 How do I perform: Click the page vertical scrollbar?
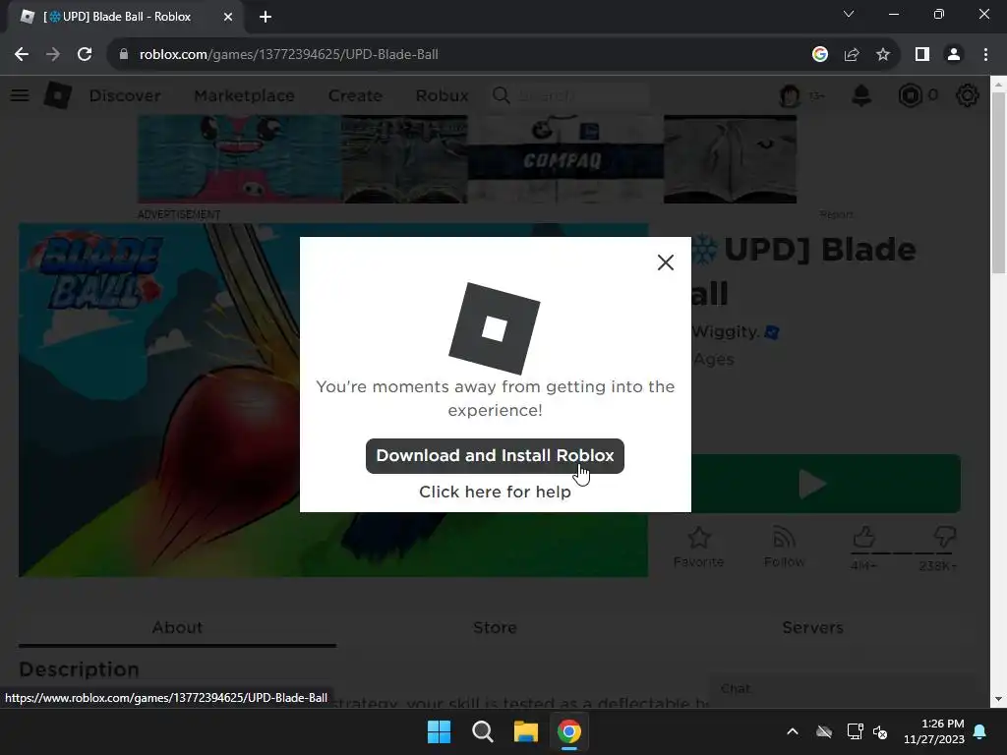(x=999, y=183)
